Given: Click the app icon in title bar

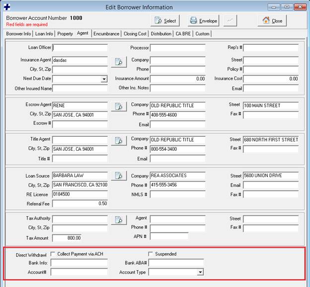Looking at the screenshot, I should click(7, 7).
